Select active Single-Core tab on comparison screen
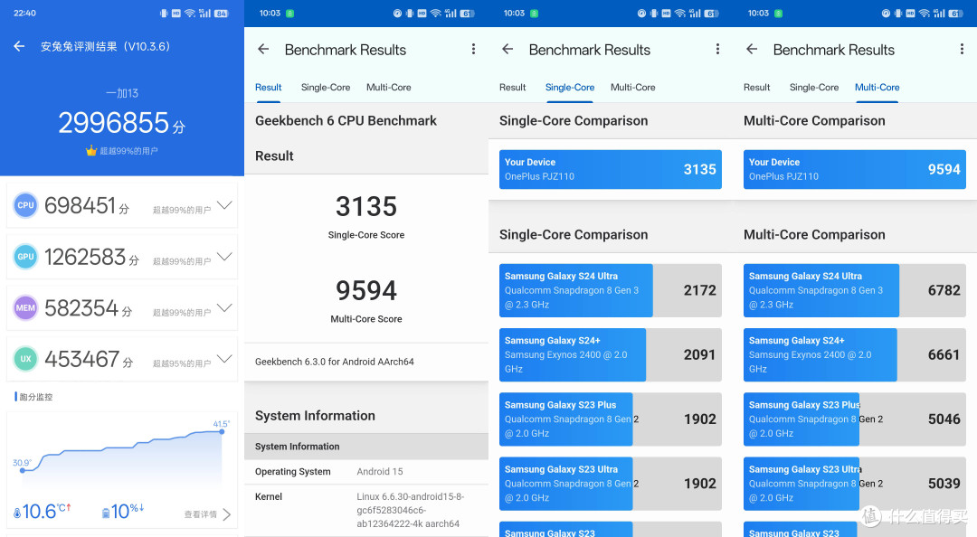 [570, 87]
